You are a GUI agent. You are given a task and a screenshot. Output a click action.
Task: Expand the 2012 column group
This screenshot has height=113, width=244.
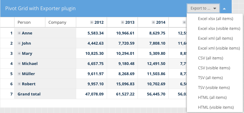[x=92, y=22]
